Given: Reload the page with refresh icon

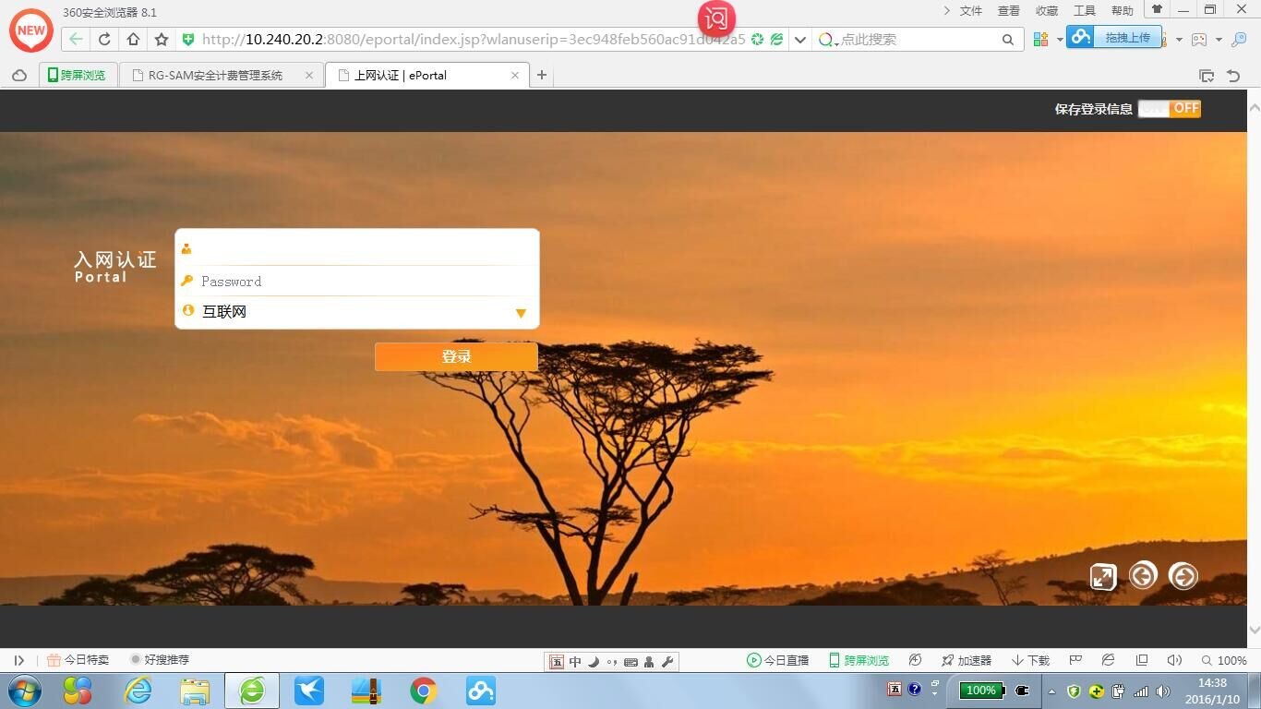Looking at the screenshot, I should (104, 40).
